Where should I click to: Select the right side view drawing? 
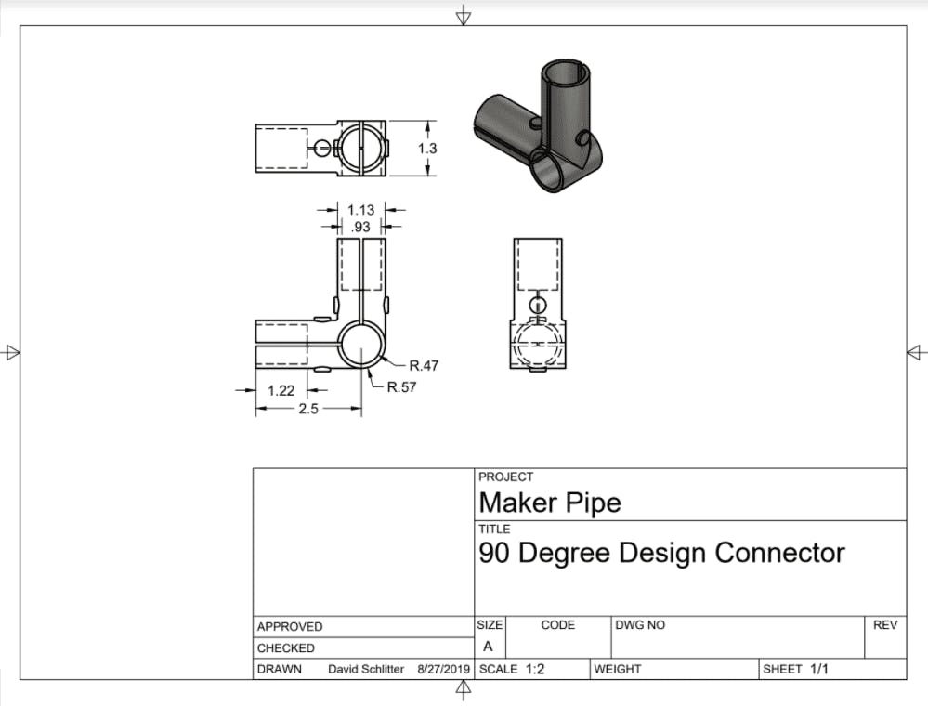pyautogui.click(x=538, y=305)
